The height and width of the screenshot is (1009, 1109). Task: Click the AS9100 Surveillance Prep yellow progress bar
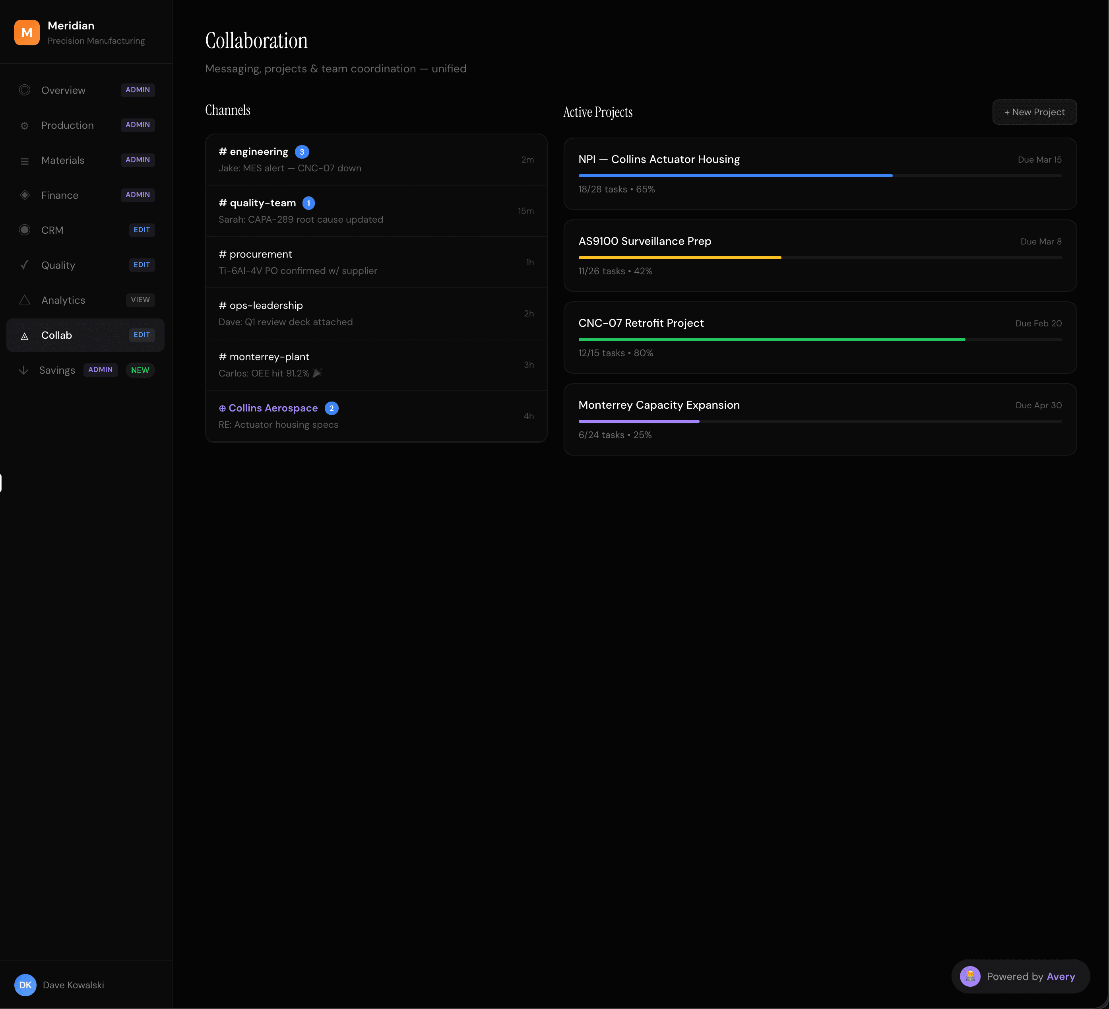point(679,258)
